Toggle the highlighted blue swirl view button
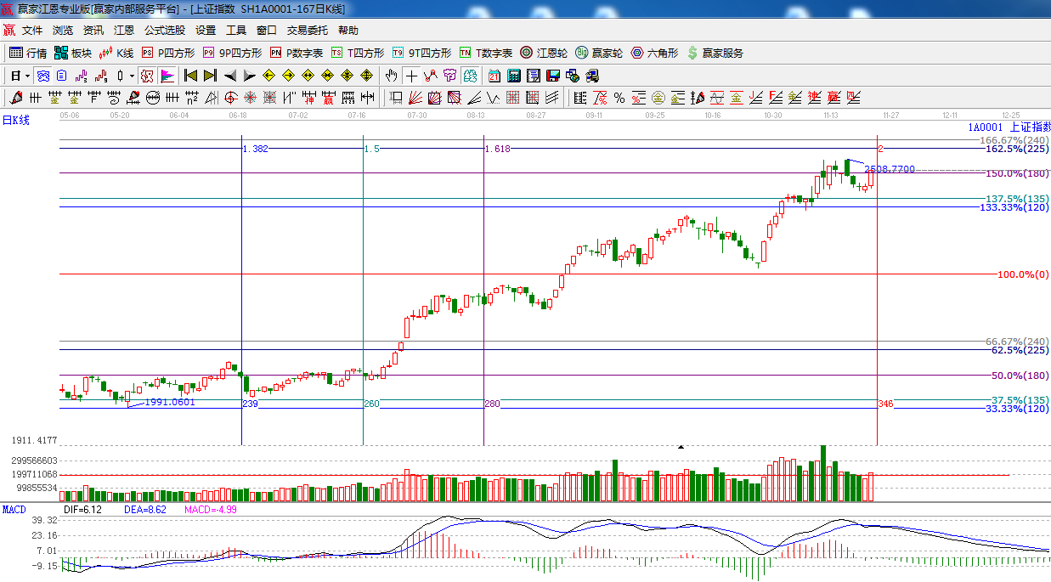Screen dimensions: 1051x582 (x=42, y=76)
